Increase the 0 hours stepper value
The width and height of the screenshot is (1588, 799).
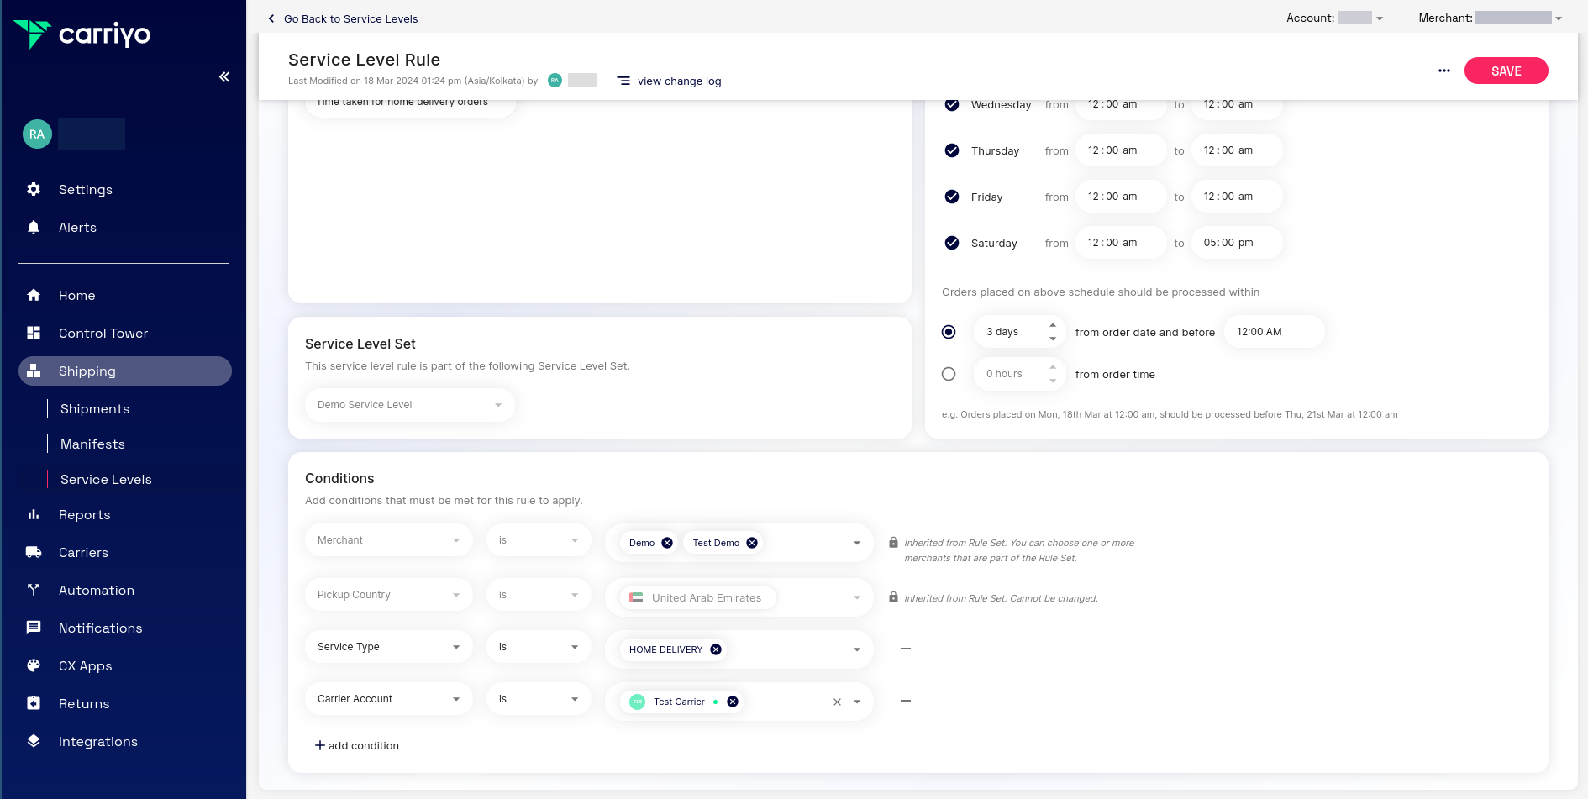[x=1053, y=367]
